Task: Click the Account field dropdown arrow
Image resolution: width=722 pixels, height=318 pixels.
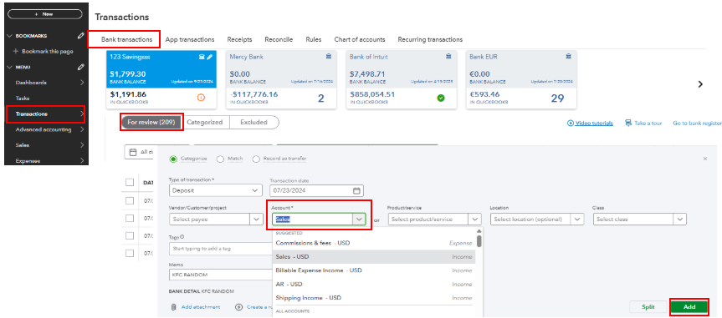Action: click(x=359, y=220)
